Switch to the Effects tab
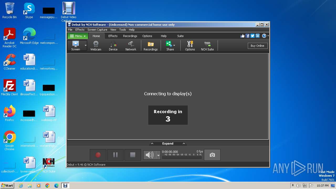This screenshot has width=336, height=189. click(x=113, y=36)
